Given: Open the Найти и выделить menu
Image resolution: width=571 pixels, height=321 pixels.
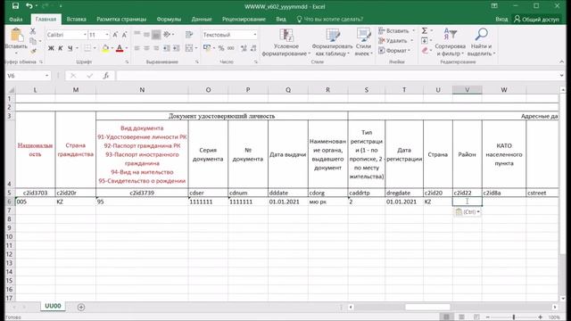Looking at the screenshot, I should [482, 42].
